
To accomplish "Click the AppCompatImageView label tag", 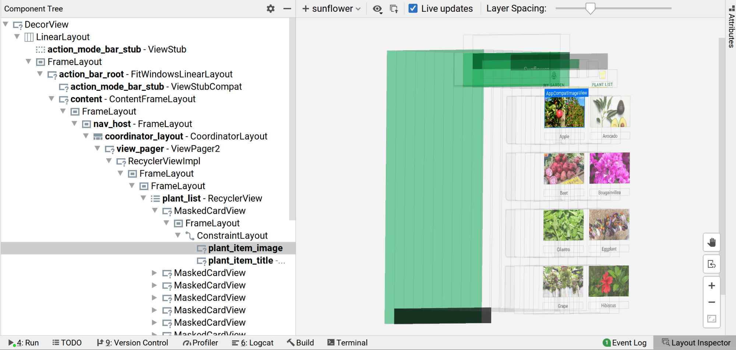I will click(x=566, y=93).
